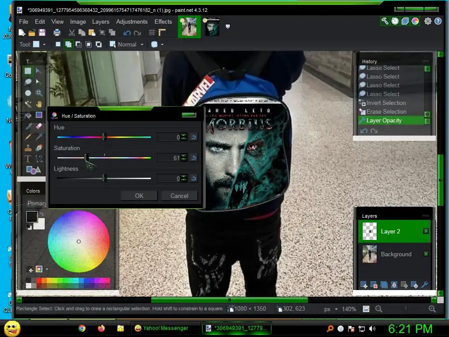Open the Settings gear icon
The image size is (449, 337).
click(x=428, y=21)
